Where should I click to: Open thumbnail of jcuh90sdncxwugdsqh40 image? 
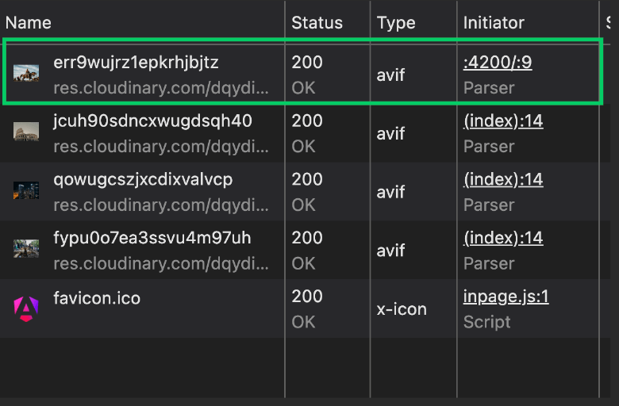click(x=26, y=132)
